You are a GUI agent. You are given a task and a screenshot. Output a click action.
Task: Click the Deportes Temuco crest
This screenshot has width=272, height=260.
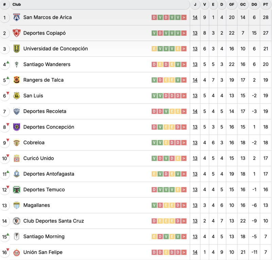(x=17, y=190)
